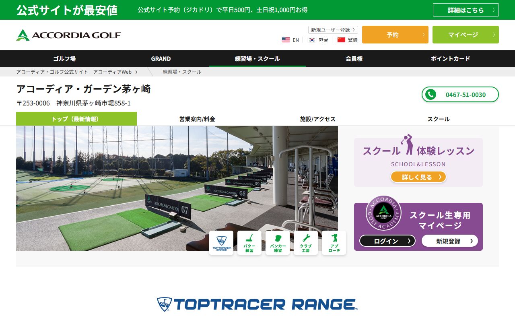Select the 施設/アクセス tab
515x322 pixels.
[318, 119]
